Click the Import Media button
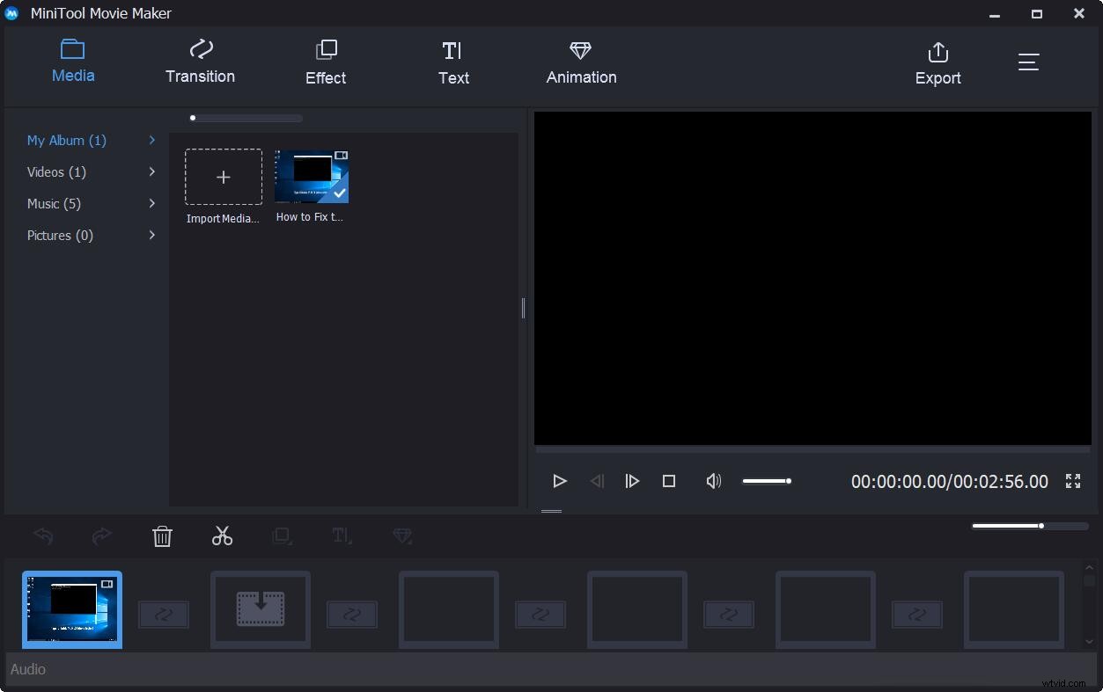The width and height of the screenshot is (1103, 692). 223,176
